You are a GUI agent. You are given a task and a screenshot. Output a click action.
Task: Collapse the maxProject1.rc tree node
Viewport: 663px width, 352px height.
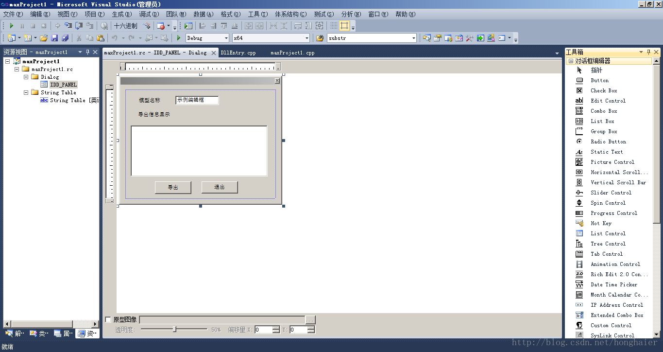[17, 69]
